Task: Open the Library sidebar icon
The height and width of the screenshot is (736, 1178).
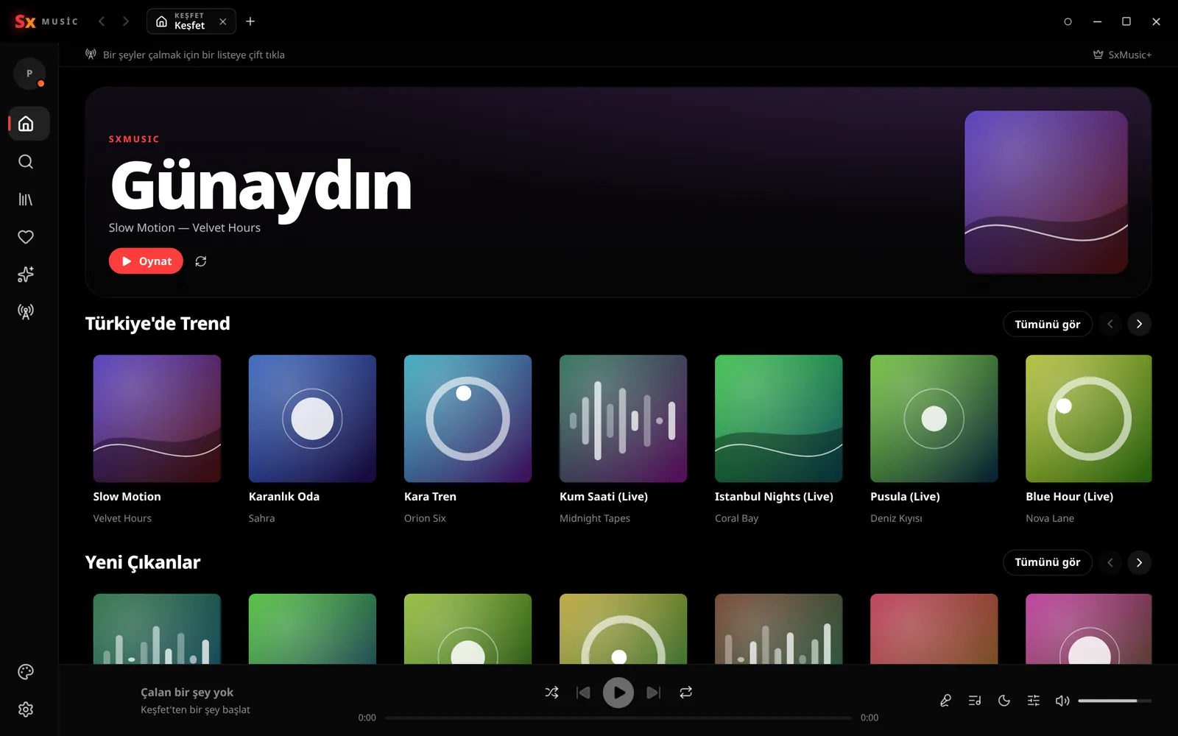Action: click(26, 199)
